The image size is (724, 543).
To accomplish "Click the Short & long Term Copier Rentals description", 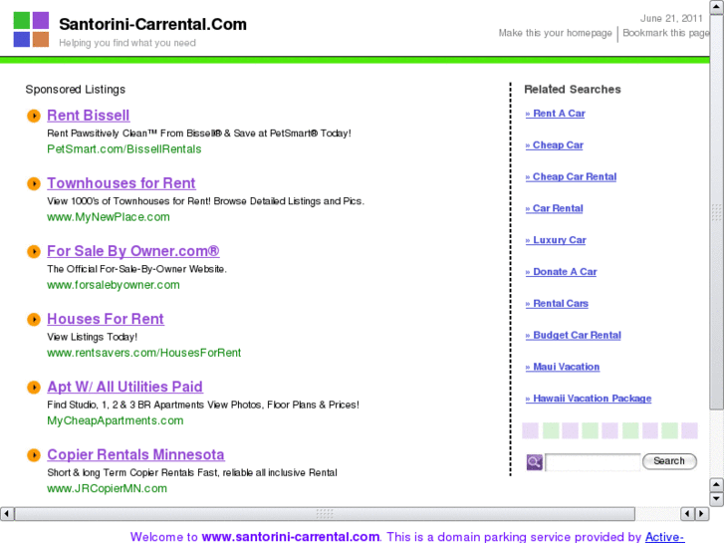I will 192,473.
